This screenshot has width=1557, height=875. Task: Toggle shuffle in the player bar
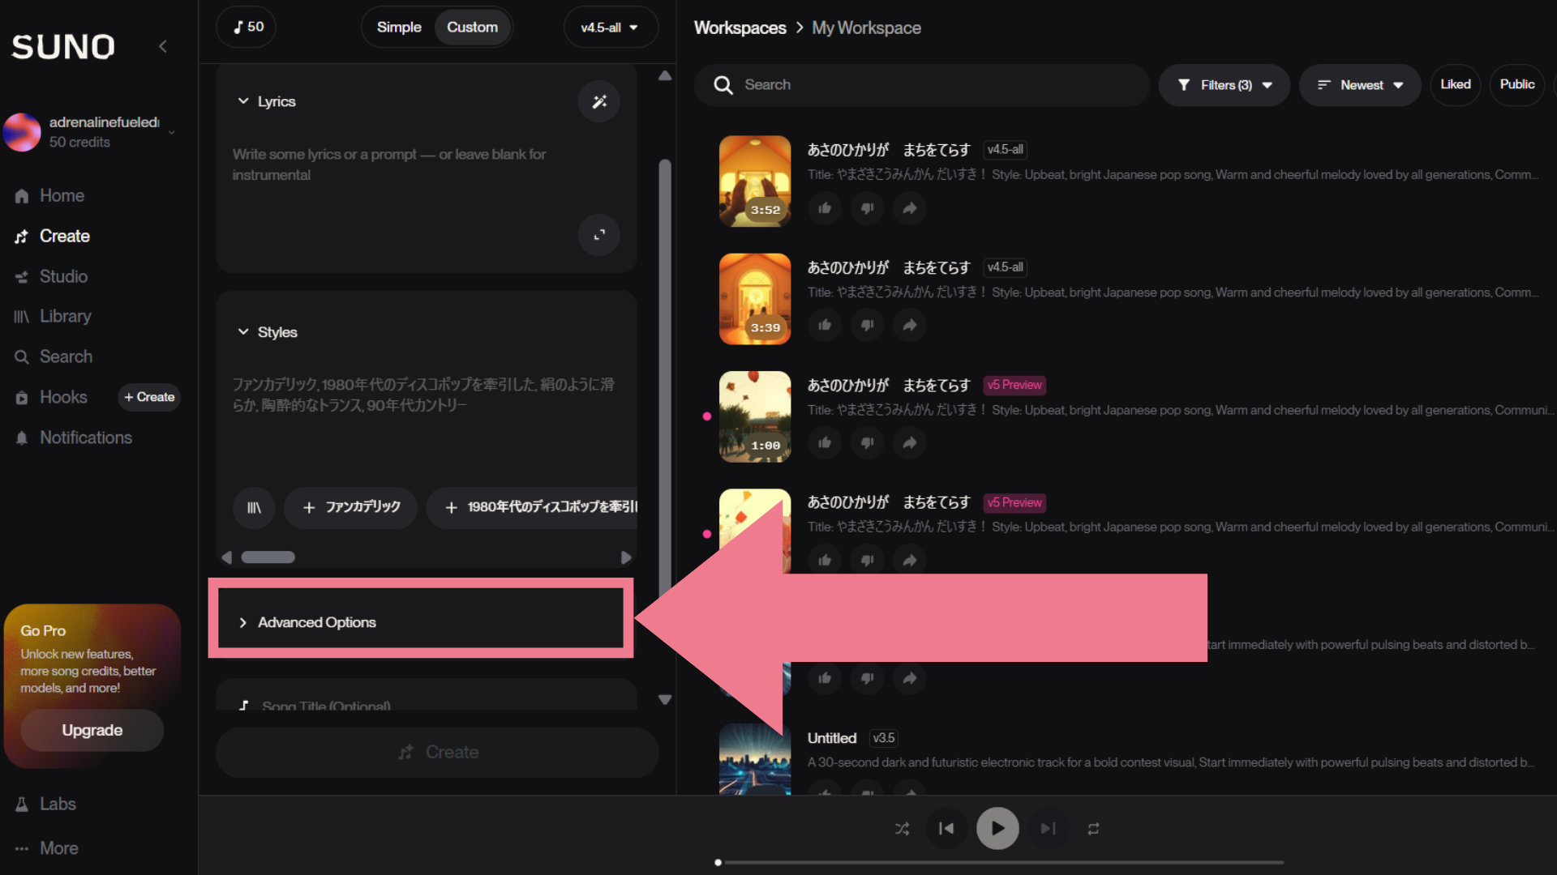point(902,828)
